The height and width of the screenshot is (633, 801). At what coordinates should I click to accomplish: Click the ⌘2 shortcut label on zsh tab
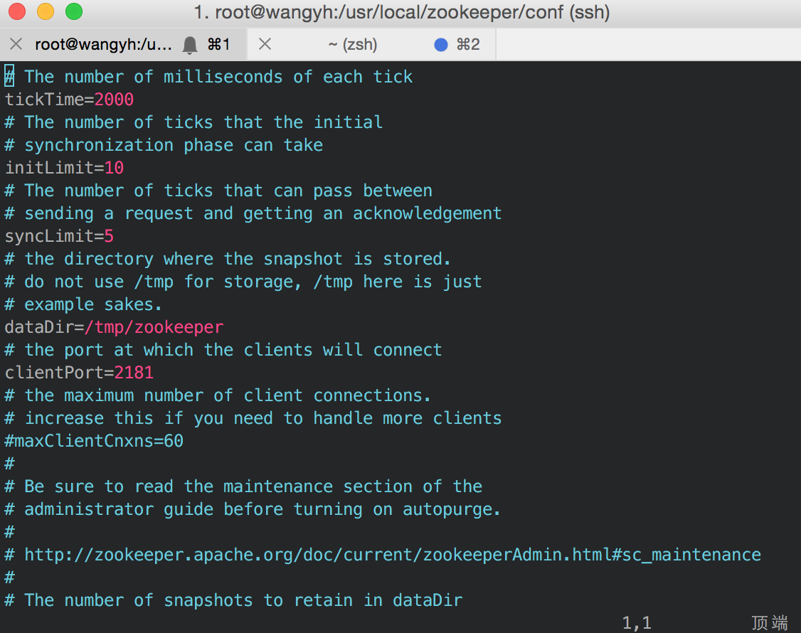tap(468, 45)
